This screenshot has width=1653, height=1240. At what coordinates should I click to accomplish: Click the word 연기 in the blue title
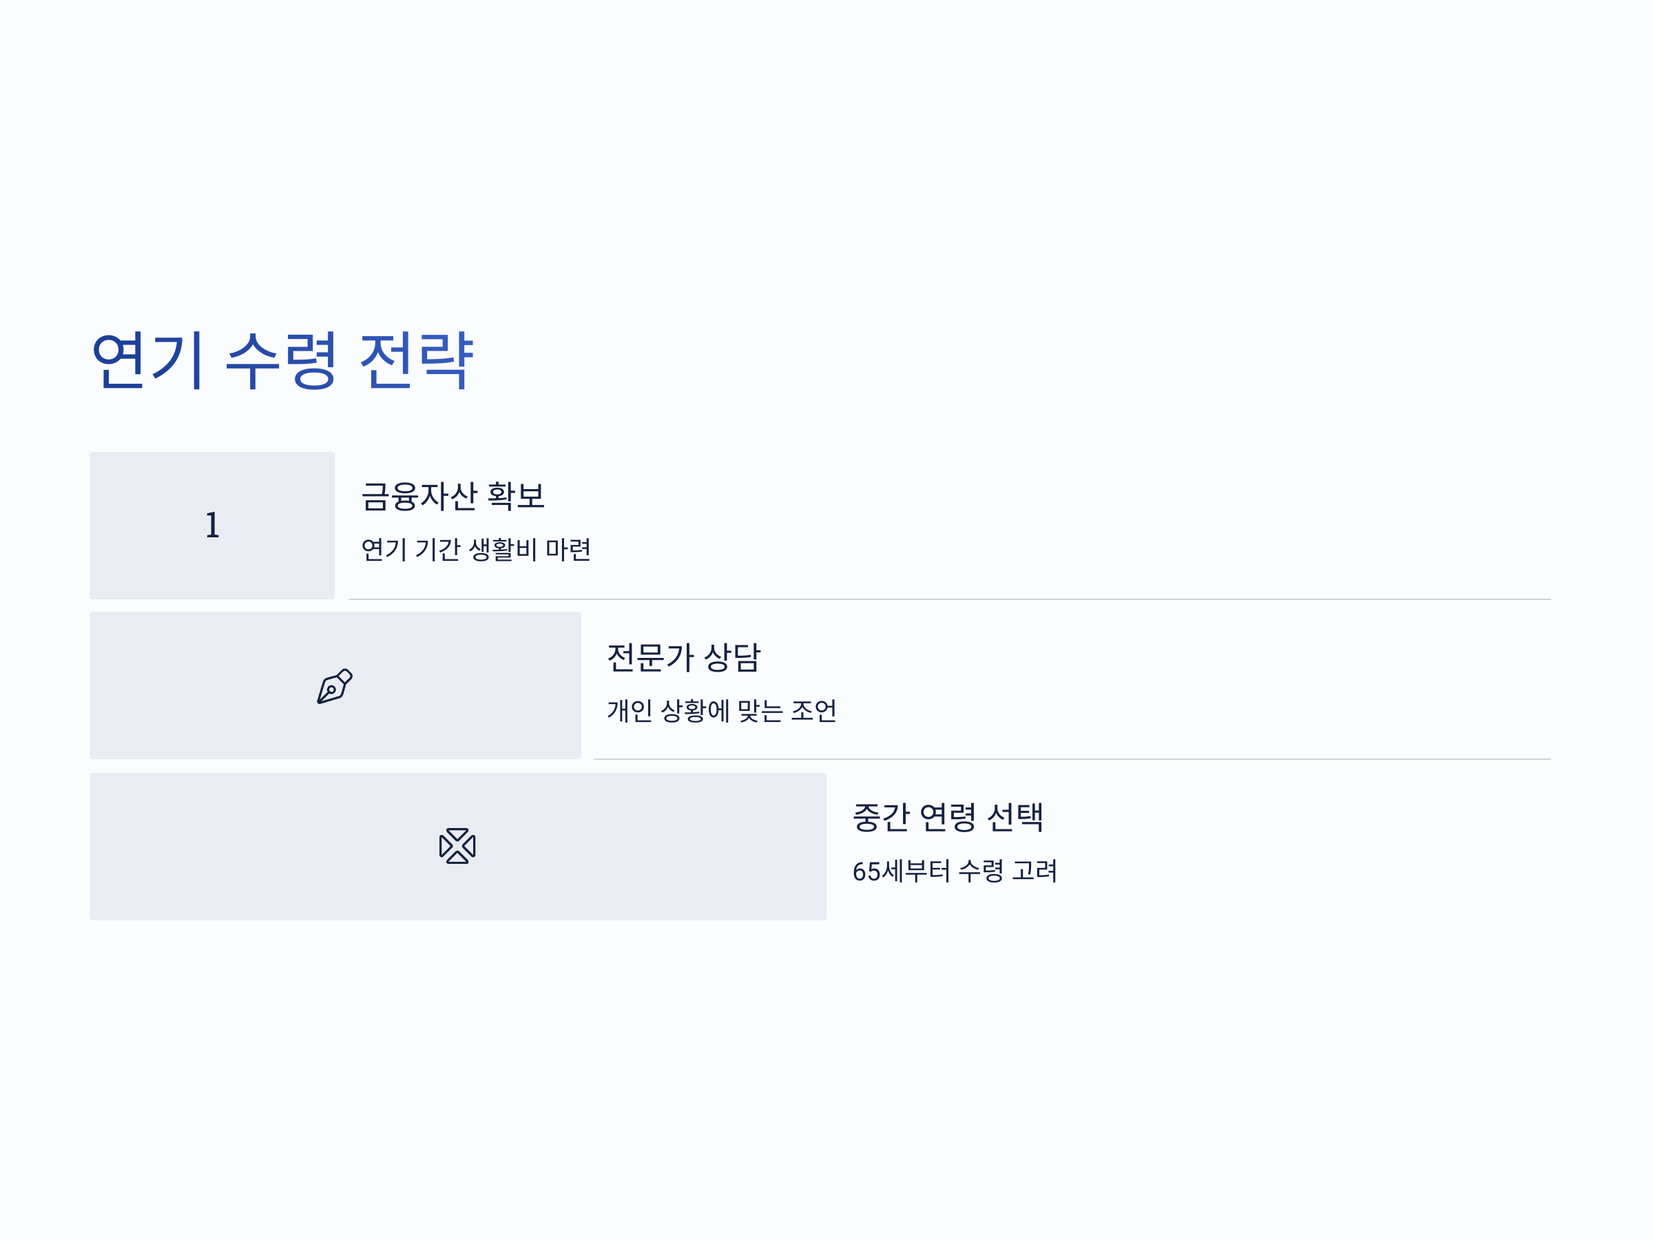[147, 361]
